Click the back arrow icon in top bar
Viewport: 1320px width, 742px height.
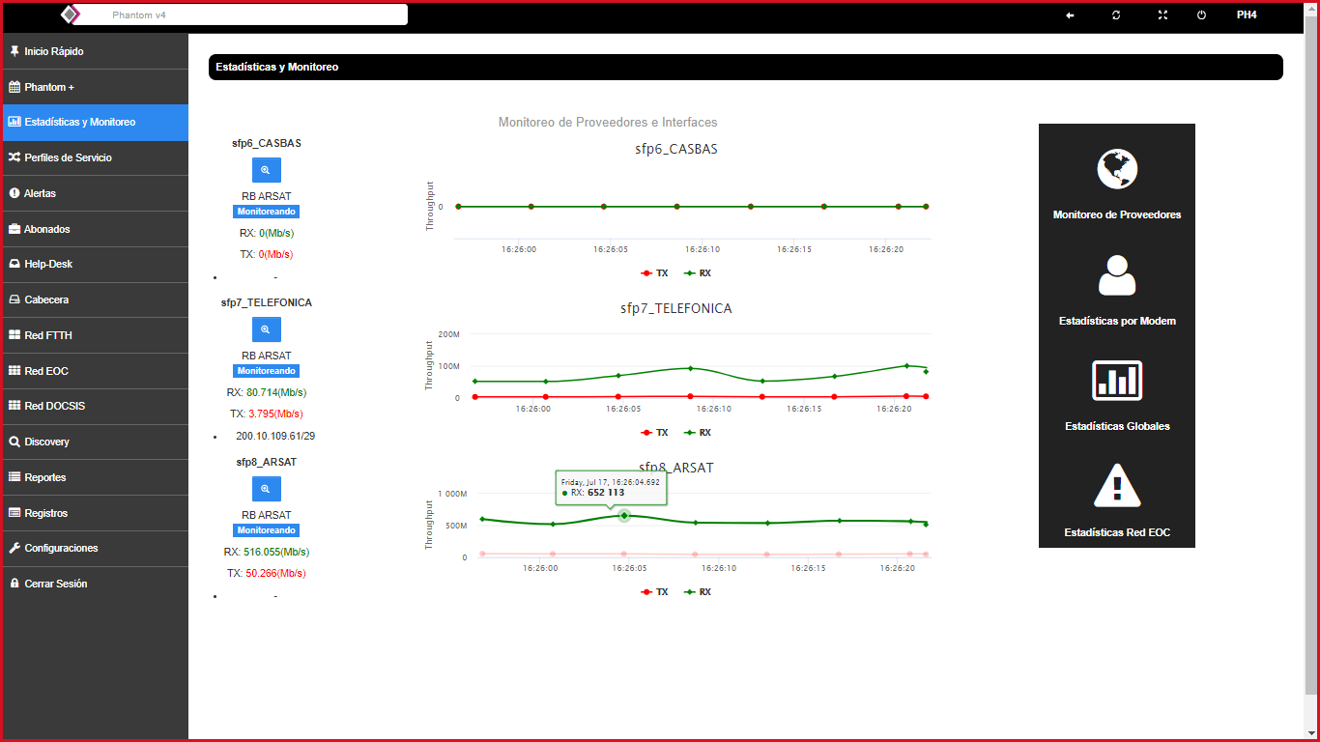[1070, 15]
